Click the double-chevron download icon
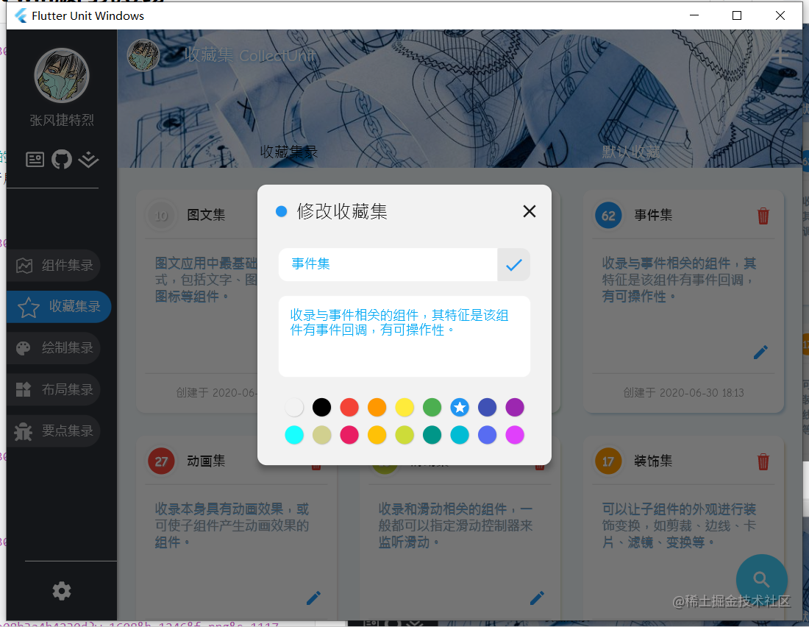Image resolution: width=809 pixels, height=627 pixels. tap(88, 159)
